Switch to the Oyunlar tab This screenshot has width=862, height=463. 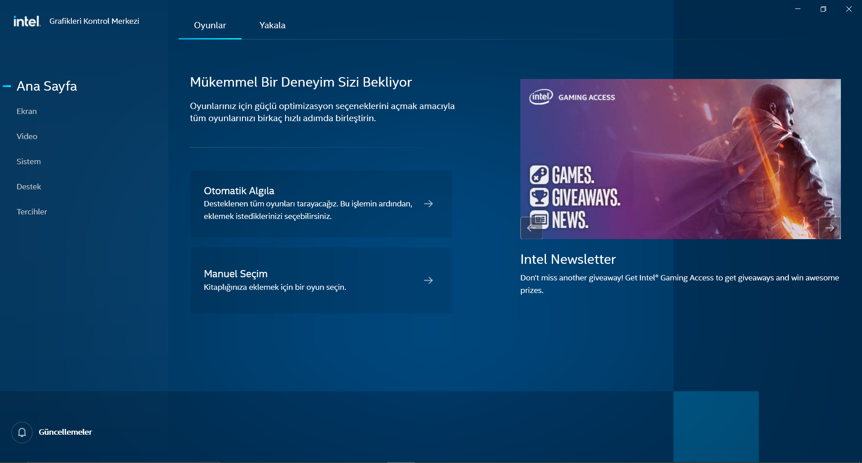click(210, 26)
